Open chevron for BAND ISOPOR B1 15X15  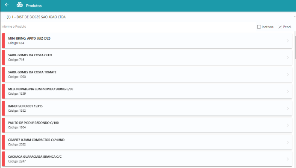pyautogui.click(x=288, y=108)
